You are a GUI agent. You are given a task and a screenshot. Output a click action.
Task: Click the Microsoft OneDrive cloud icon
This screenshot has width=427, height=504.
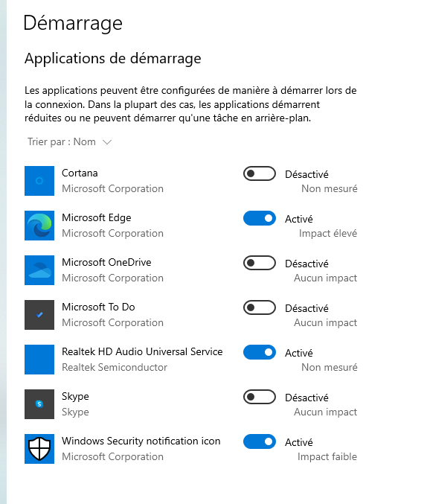pos(39,270)
